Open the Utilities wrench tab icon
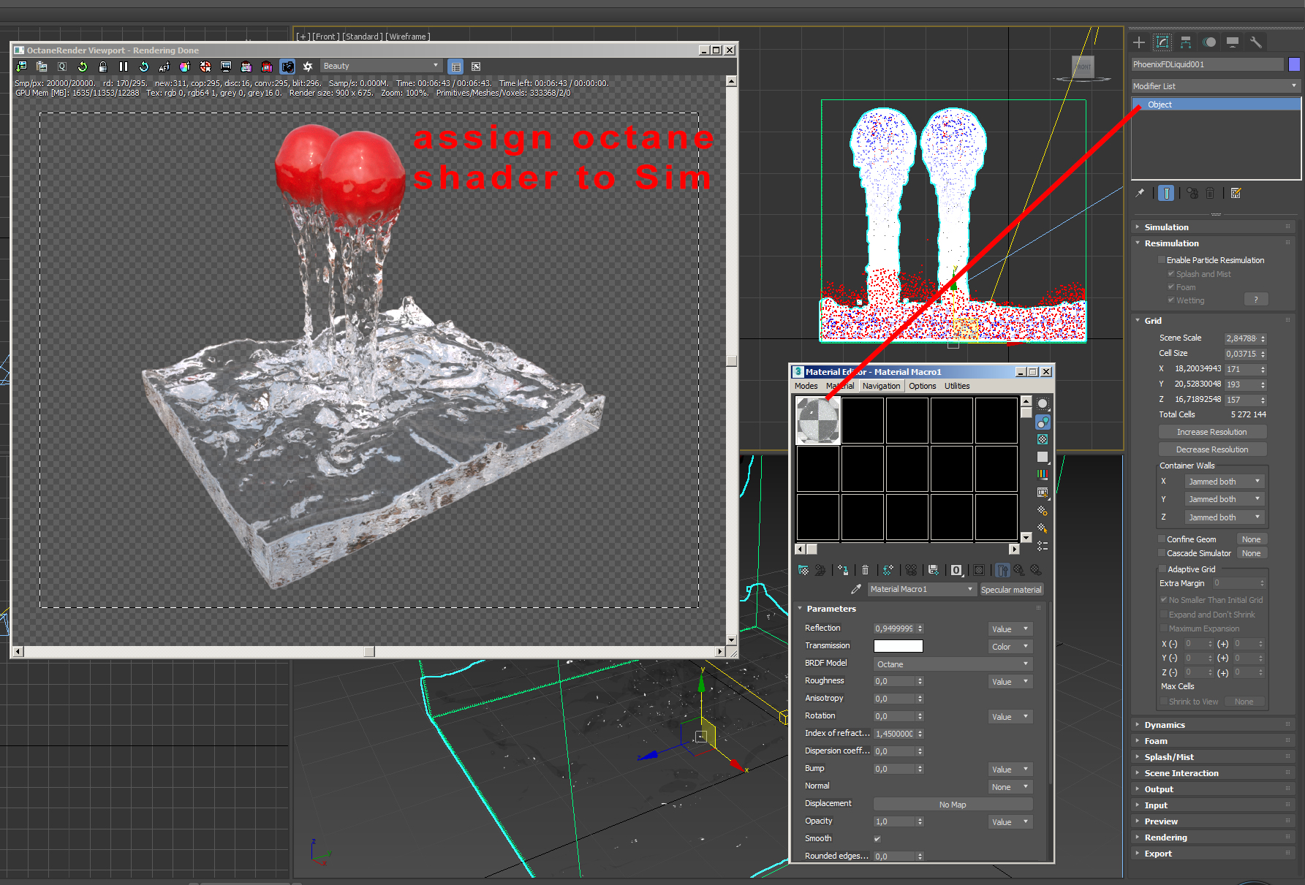Viewport: 1305px width, 885px height. pyautogui.click(x=1256, y=42)
